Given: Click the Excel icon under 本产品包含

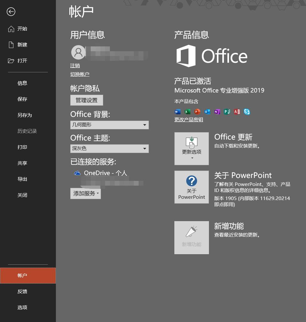Looking at the screenshot, I should coord(187,112).
